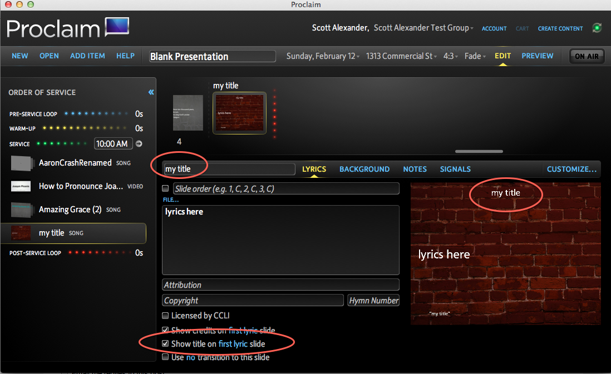Toggle the slide order checkbox
The height and width of the screenshot is (374, 611).
[165, 188]
